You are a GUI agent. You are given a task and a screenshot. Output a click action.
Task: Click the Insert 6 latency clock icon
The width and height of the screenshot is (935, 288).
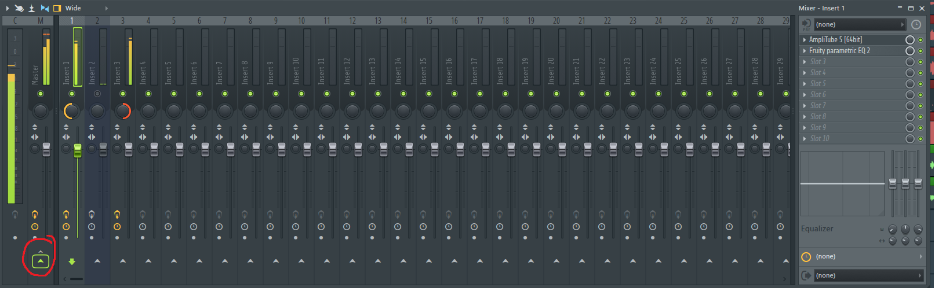click(194, 227)
